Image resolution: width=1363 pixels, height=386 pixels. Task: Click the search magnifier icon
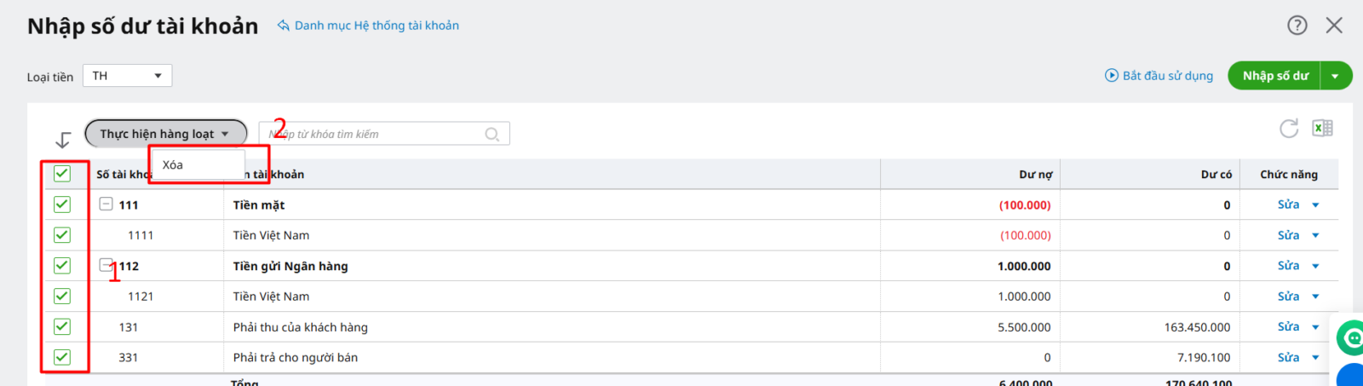click(492, 135)
